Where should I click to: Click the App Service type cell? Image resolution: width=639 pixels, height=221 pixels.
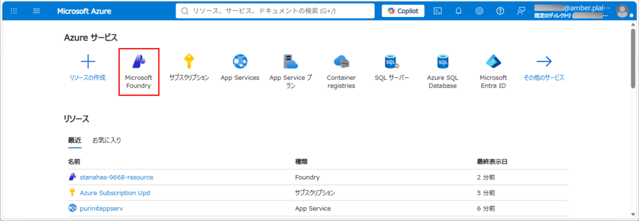313,208
